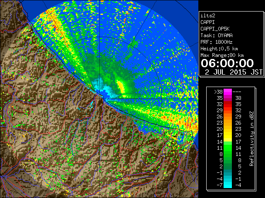Click the 'Reflectivity in dBZ' axis label
Viewport: 265px width, 198px height.
click(252, 139)
